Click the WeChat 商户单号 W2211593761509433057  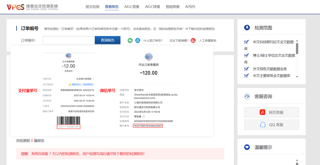pos(148,126)
